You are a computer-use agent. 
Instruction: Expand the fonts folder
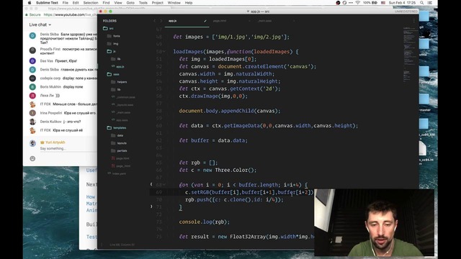(114, 36)
